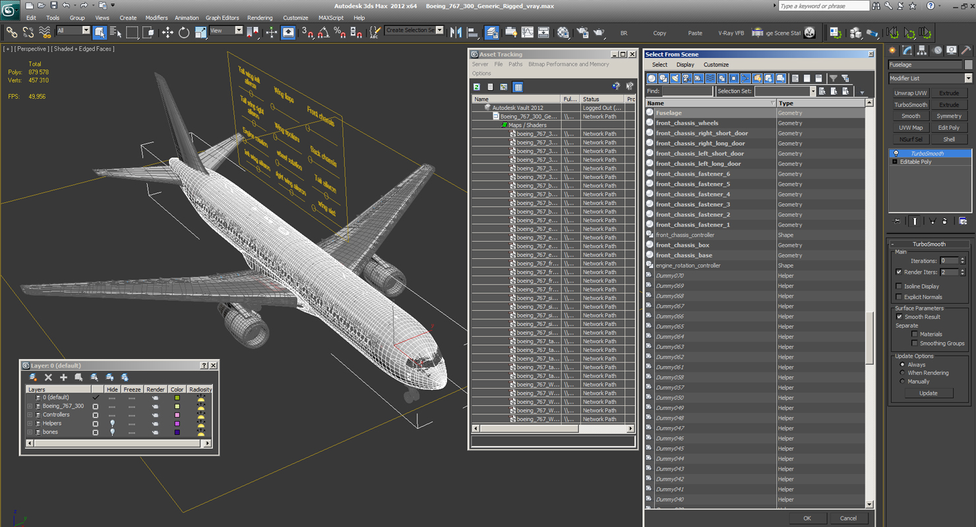This screenshot has height=527, width=976.
Task: Toggle the 3D Snaps button
Action: [x=307, y=32]
